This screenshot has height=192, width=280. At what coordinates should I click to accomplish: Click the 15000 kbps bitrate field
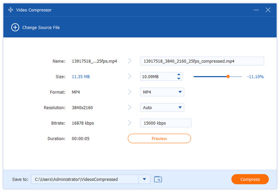[x=166, y=123]
